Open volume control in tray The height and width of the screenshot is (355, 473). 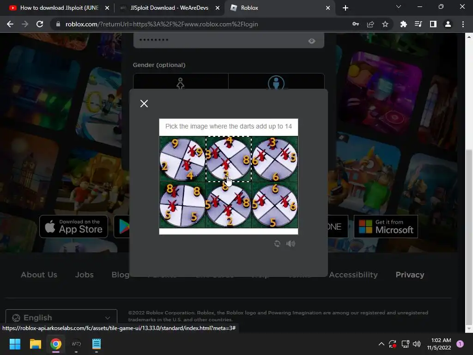(x=417, y=344)
